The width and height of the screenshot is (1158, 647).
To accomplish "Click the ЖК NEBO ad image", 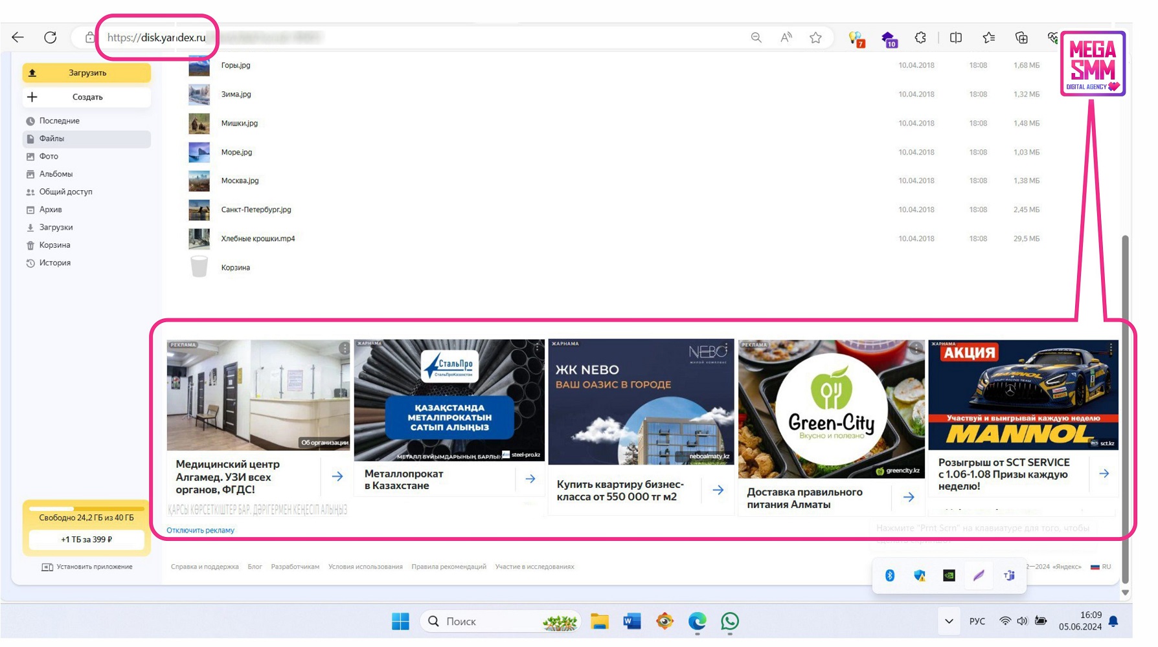I will pyautogui.click(x=641, y=402).
